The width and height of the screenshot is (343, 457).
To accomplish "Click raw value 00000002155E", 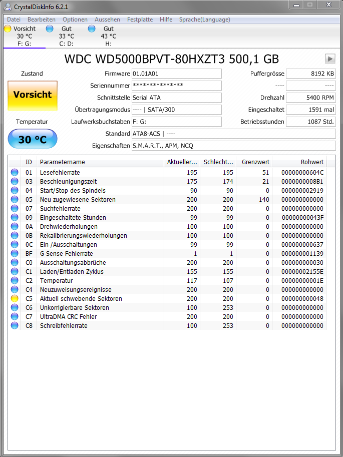I will (302, 272).
